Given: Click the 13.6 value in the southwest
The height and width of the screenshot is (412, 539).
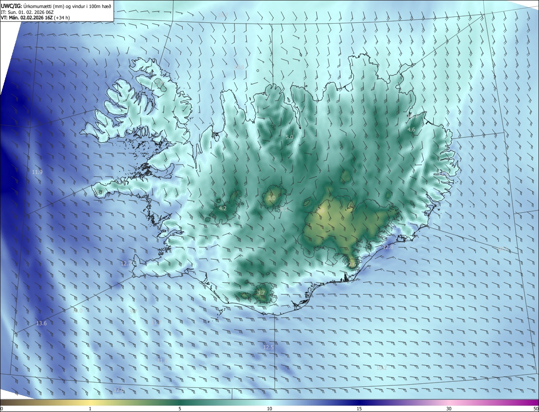Looking at the screenshot, I should coord(41,323).
